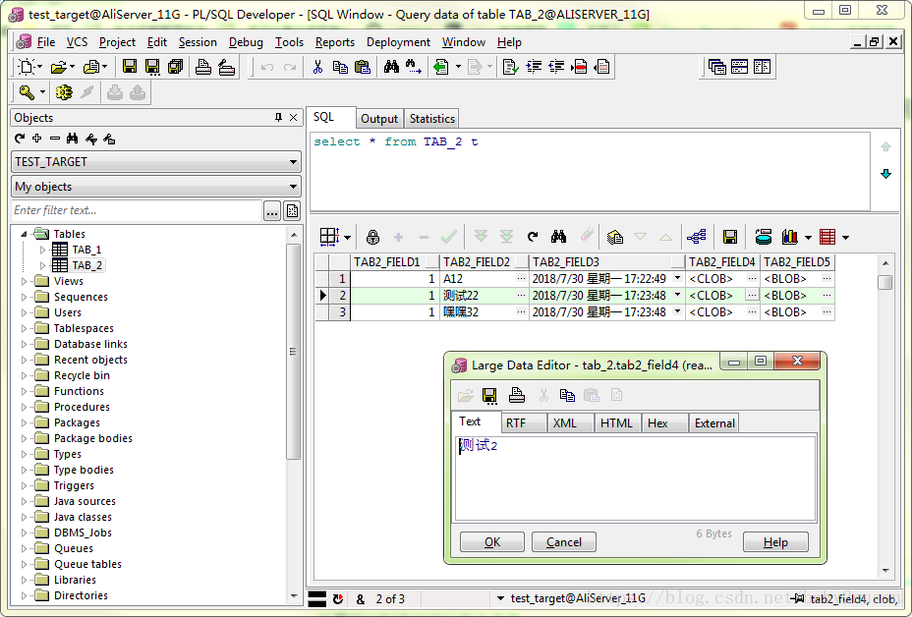Switch to the Statistics tab
The image size is (912, 617).
(x=431, y=119)
